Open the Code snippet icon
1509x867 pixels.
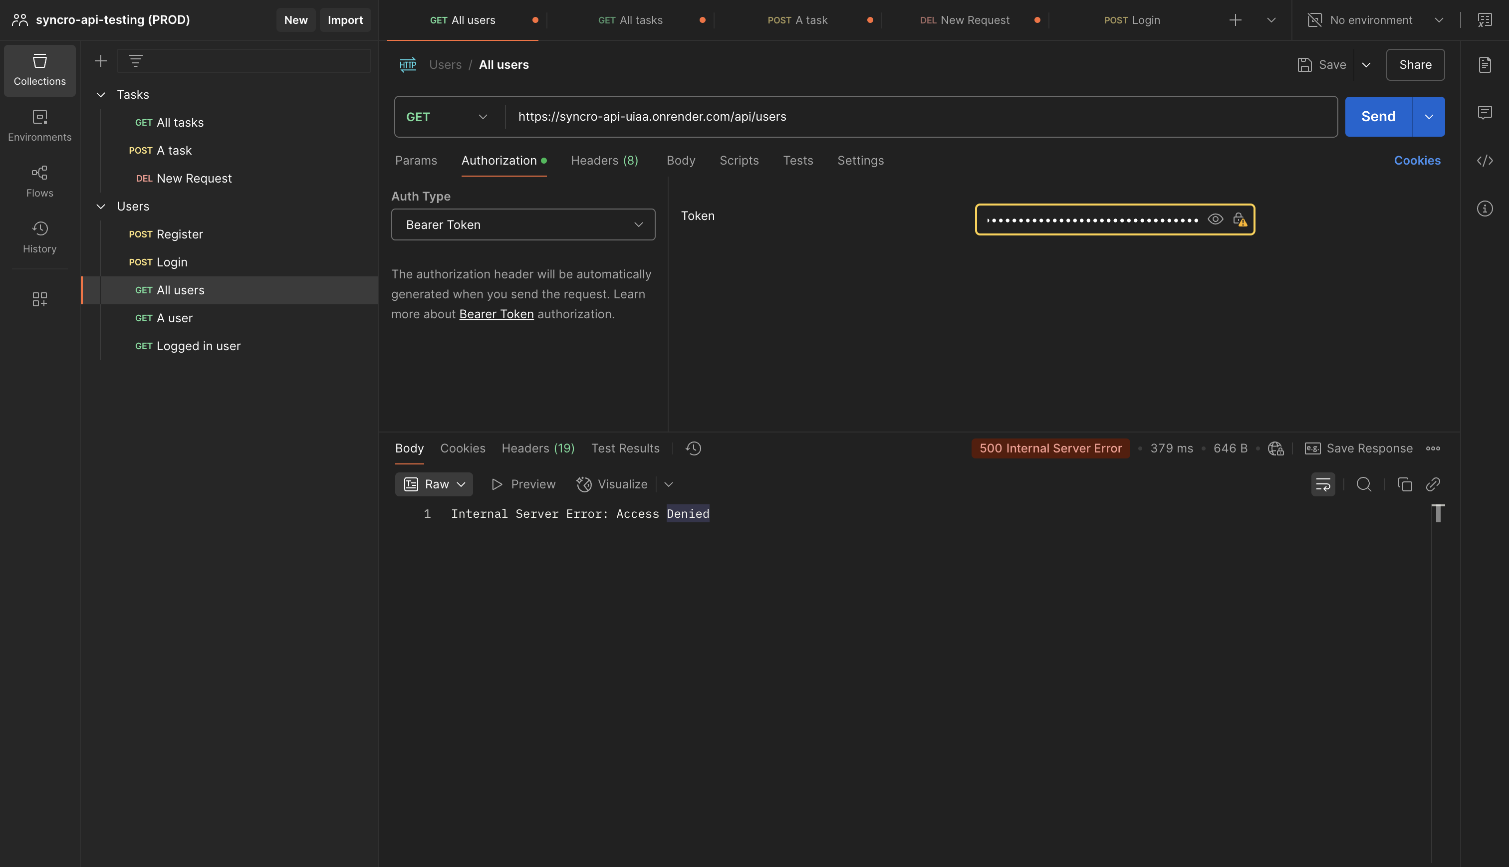tap(1485, 160)
